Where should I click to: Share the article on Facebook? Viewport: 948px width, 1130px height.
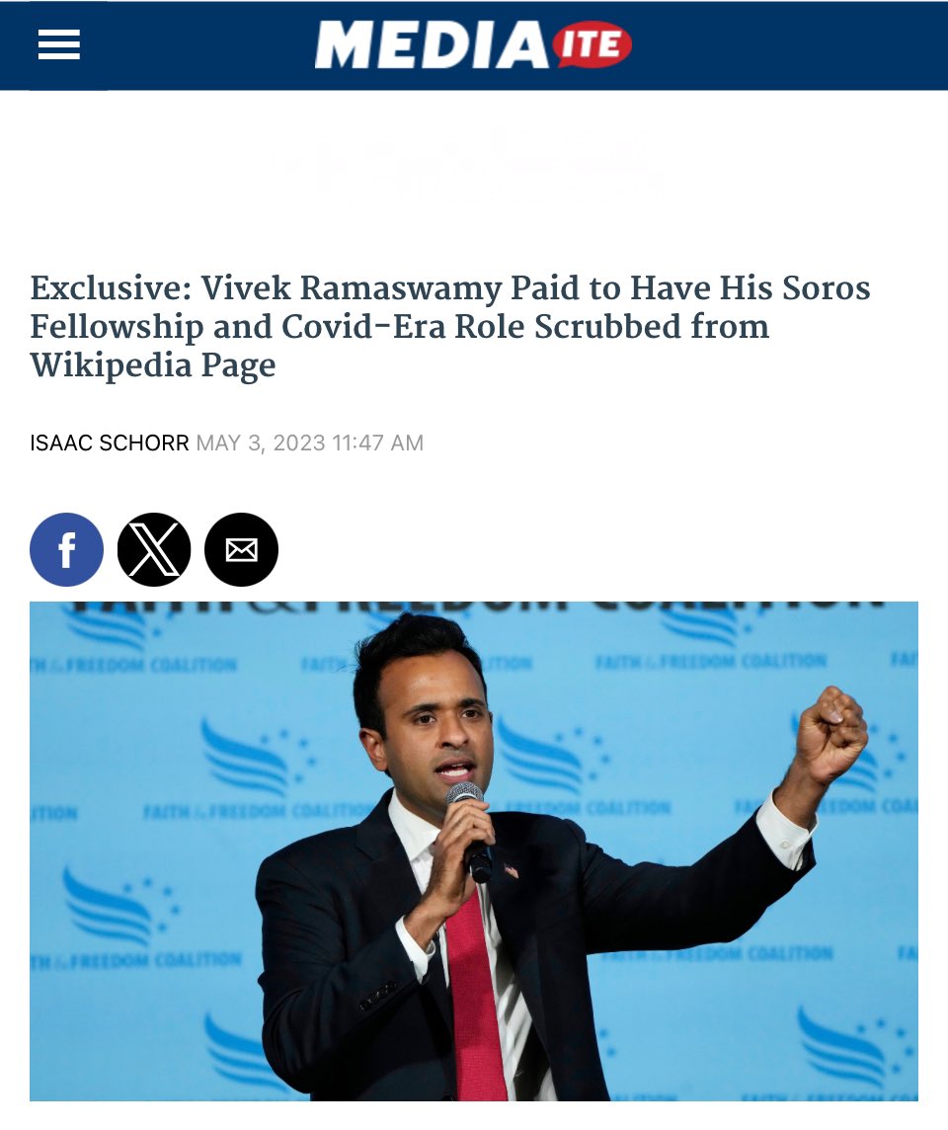(x=66, y=549)
